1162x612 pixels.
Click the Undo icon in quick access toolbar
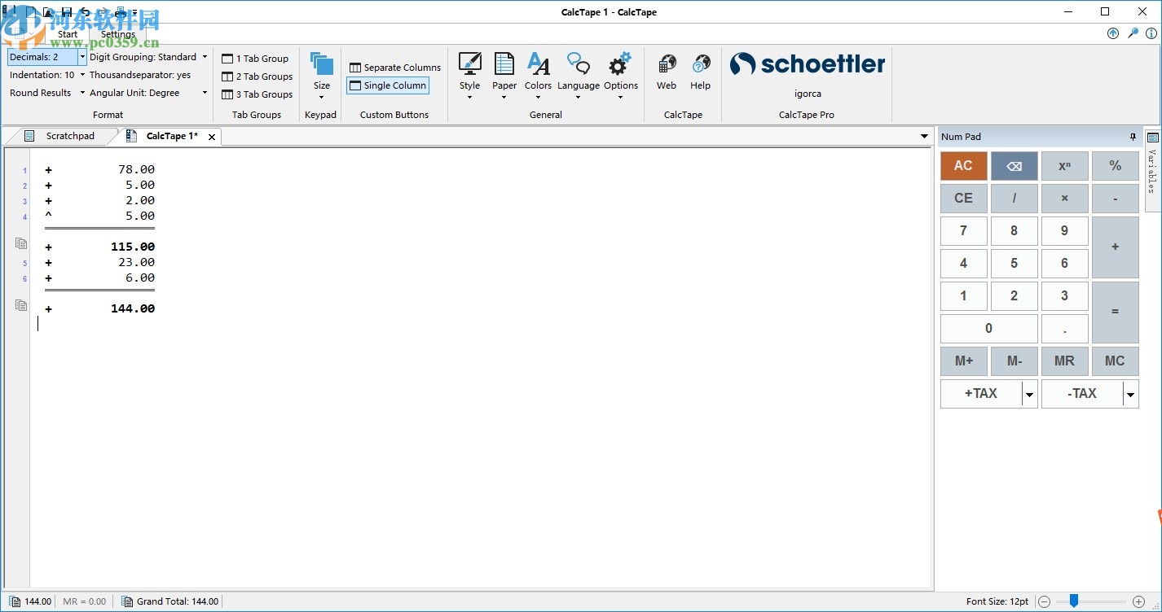point(85,11)
